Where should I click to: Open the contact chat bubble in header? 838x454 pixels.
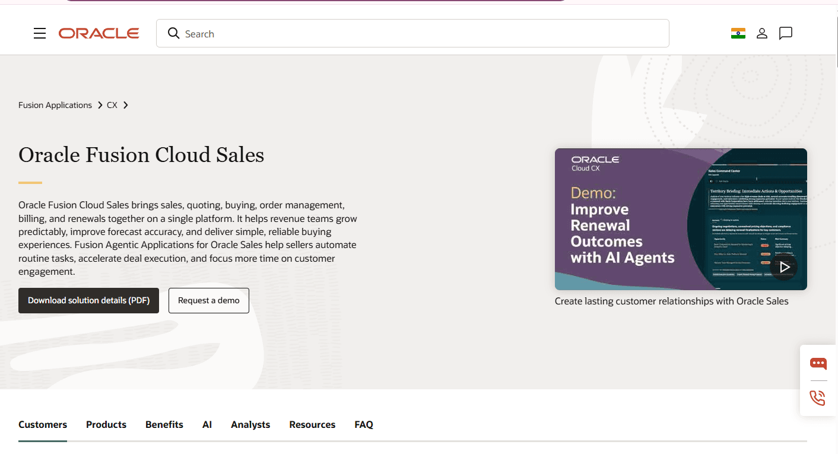(x=786, y=33)
